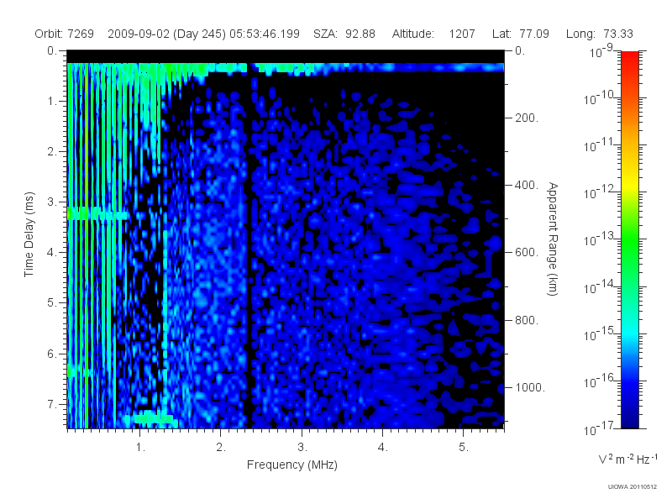Click apparent range label 200.
Viewport: 672px width, 504px height.
(527, 118)
